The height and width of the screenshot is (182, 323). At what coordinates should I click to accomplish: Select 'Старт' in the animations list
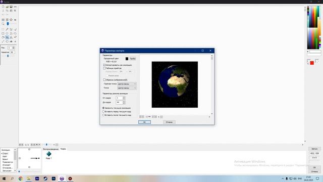coord(5,154)
